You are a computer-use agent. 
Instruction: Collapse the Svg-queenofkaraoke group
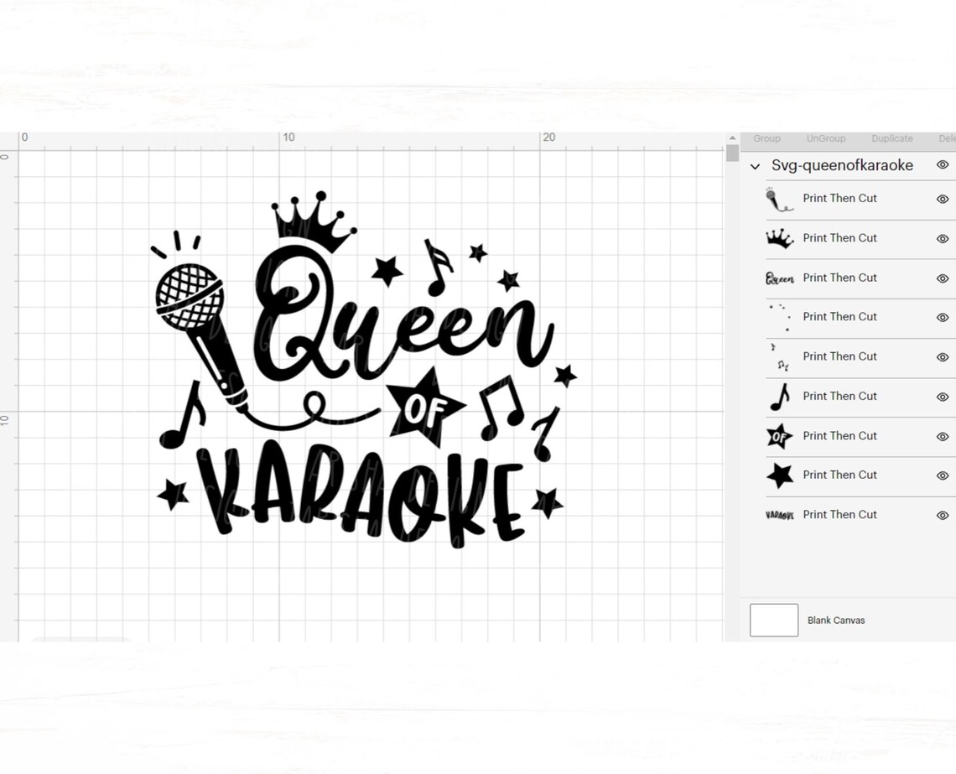(754, 166)
